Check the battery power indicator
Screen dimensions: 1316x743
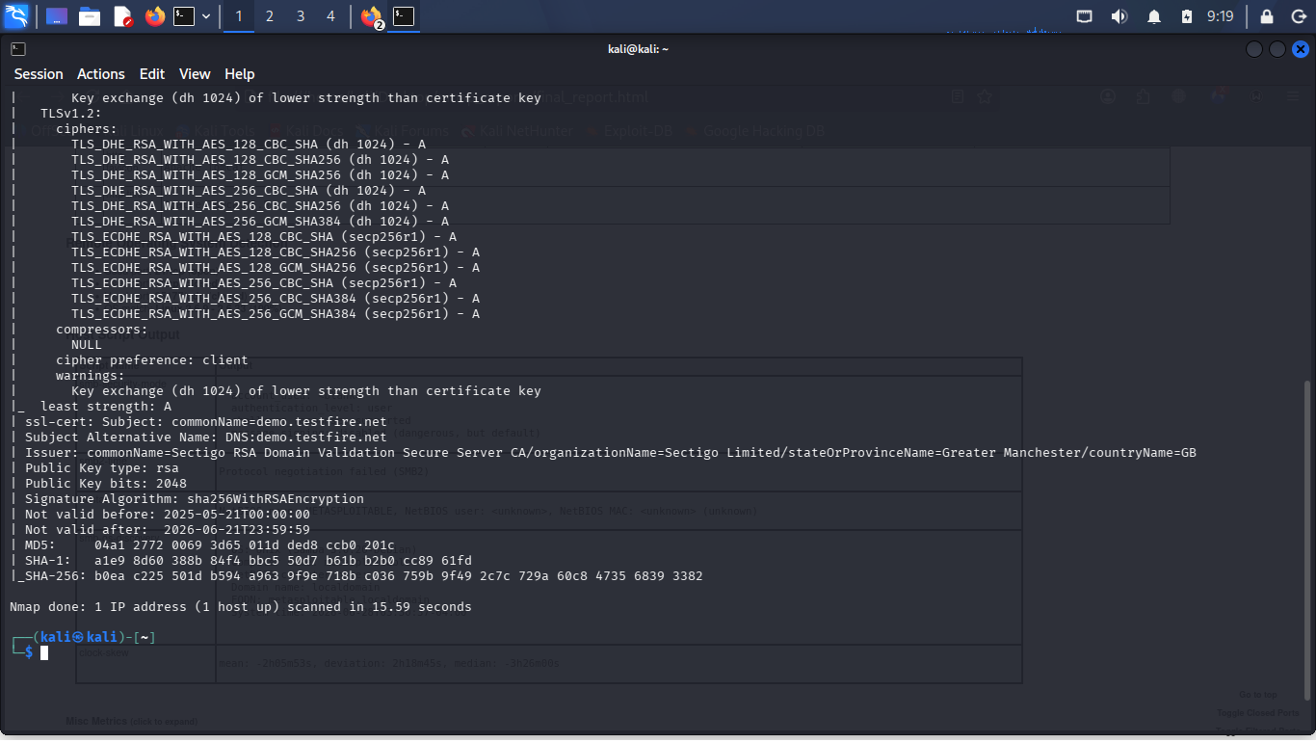pos(1187,16)
